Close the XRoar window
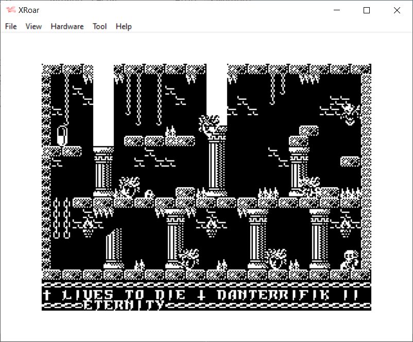Viewport: 413px width, 342px height. tap(397, 10)
